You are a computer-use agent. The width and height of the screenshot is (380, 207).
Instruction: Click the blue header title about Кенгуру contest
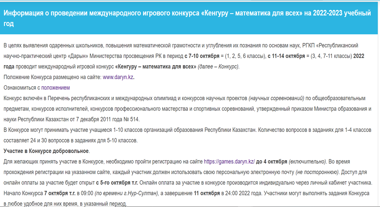pyautogui.click(x=187, y=18)
